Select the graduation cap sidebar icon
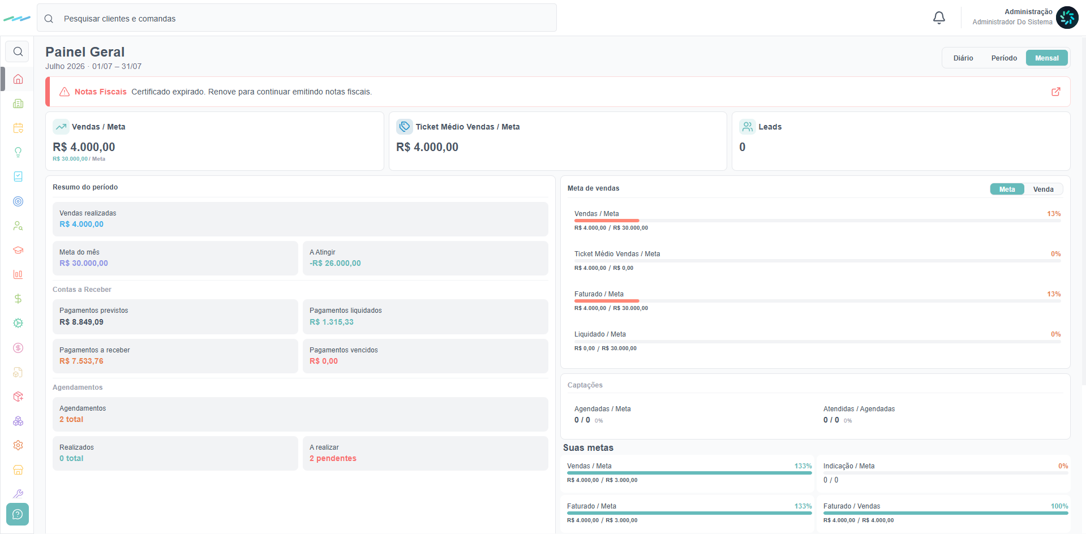 pyautogui.click(x=18, y=250)
